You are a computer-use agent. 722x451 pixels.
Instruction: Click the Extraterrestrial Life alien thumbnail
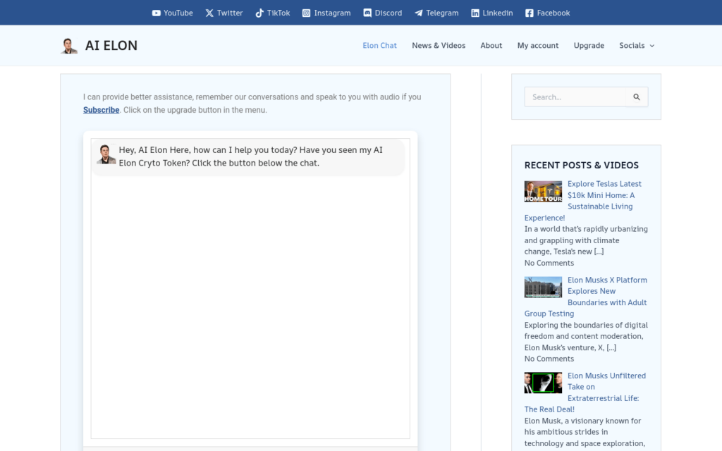[x=543, y=383]
